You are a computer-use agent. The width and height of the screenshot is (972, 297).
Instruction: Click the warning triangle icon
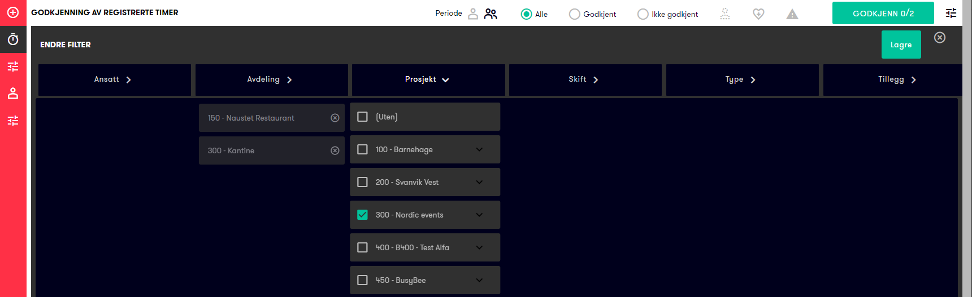tap(792, 14)
